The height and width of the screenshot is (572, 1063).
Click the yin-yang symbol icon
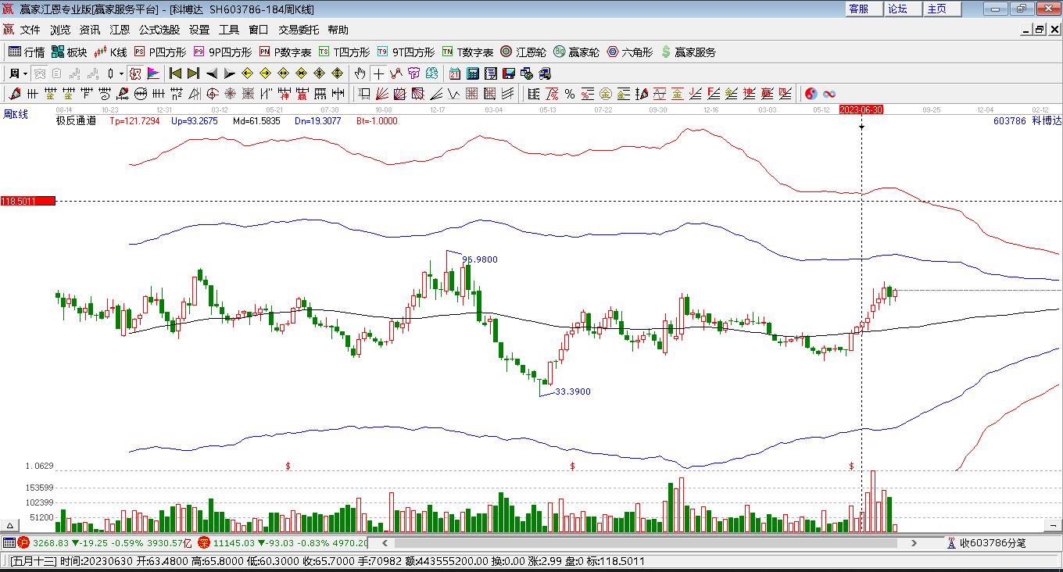[811, 95]
